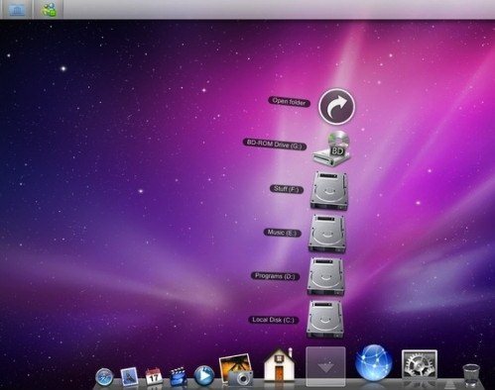The image size is (495, 390).
Task: Open the BD-ROM Drive disc icon
Action: coord(331,148)
